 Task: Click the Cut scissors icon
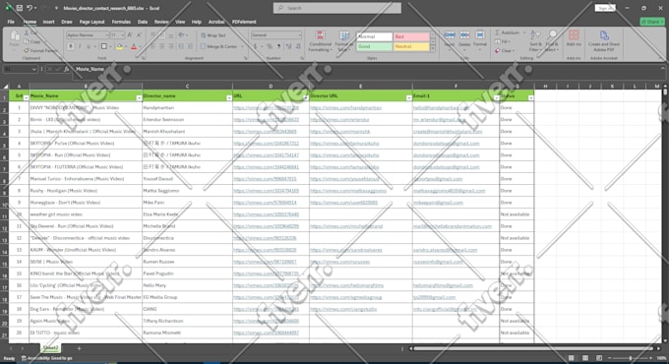[27, 32]
